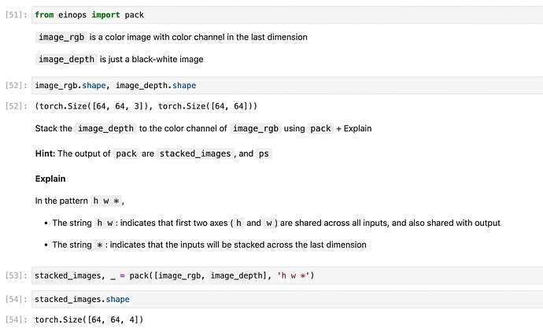Click the [54] prompt beside the torch.Size output
This screenshot has height=332, width=543.
tap(16, 320)
